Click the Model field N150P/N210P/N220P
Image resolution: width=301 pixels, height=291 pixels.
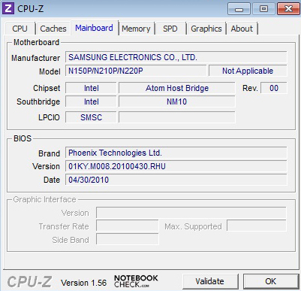pyautogui.click(x=136, y=71)
